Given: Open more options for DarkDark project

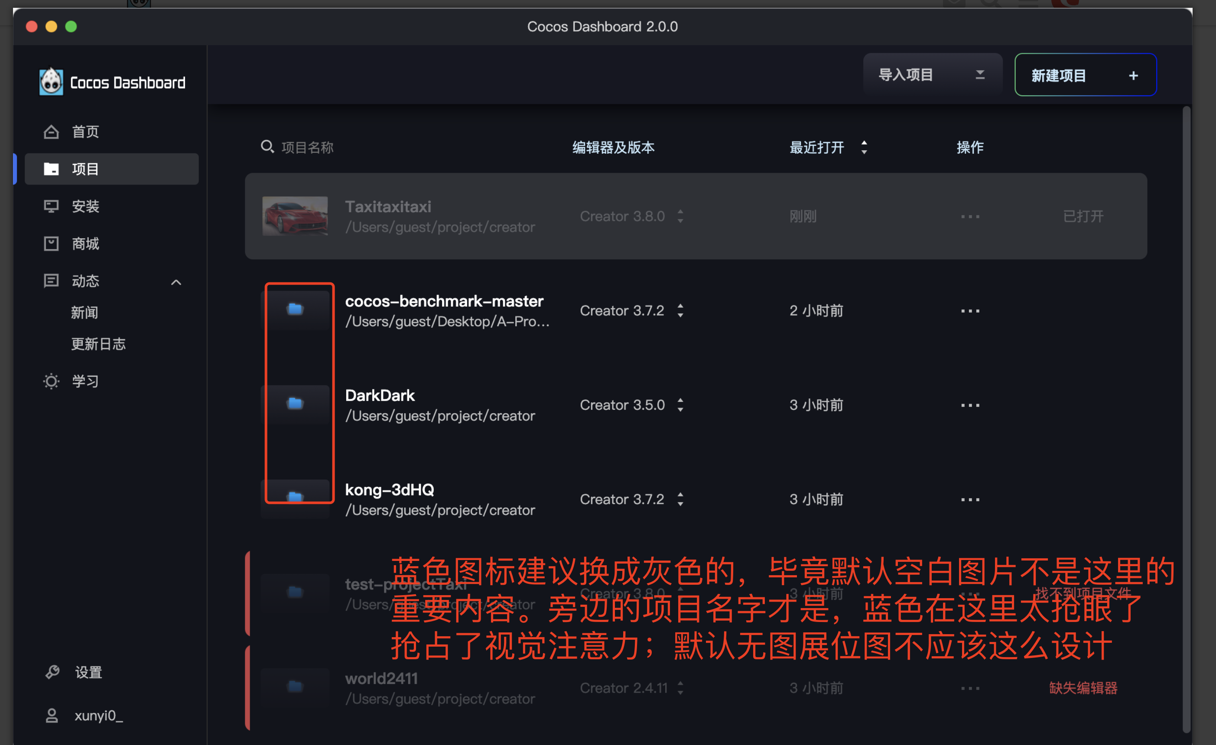Looking at the screenshot, I should [x=970, y=405].
